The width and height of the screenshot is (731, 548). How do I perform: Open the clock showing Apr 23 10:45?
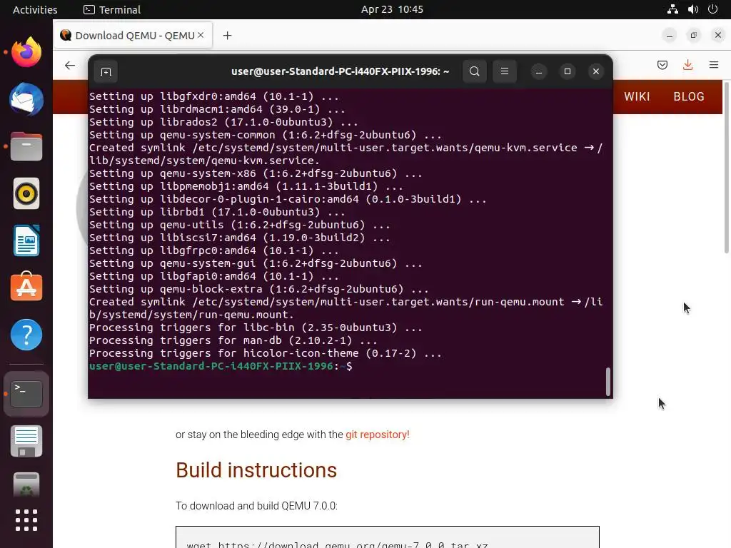tap(392, 9)
